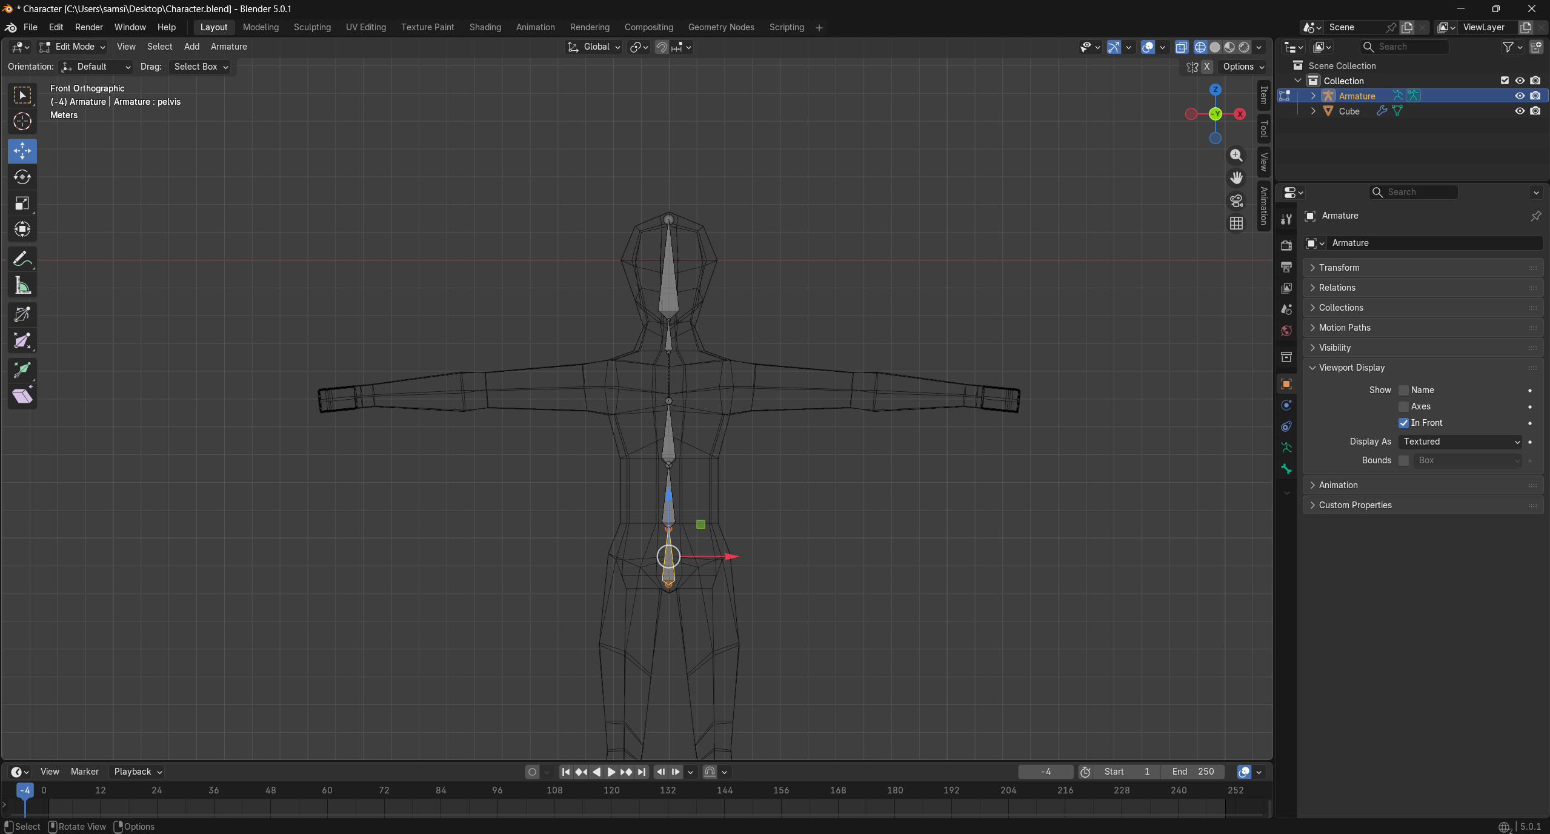Open World properties tab
Image resolution: width=1550 pixels, height=834 pixels.
click(1286, 331)
